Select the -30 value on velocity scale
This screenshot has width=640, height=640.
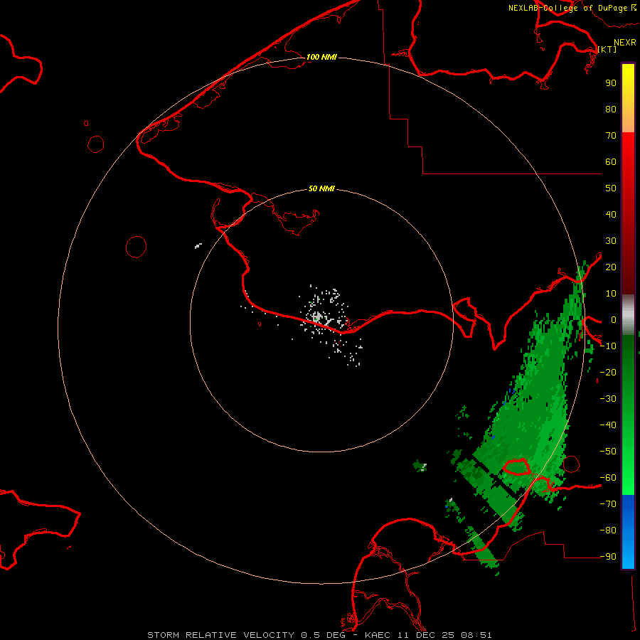pyautogui.click(x=608, y=399)
